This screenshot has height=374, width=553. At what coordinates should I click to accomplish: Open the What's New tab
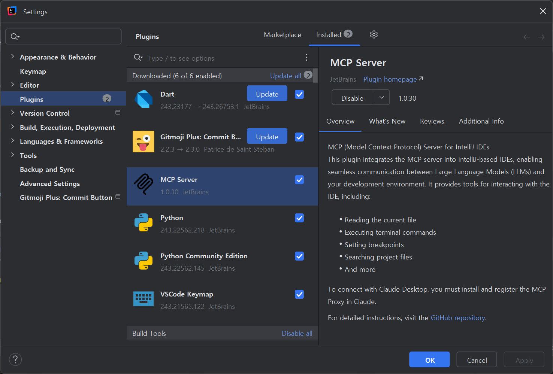click(x=387, y=121)
